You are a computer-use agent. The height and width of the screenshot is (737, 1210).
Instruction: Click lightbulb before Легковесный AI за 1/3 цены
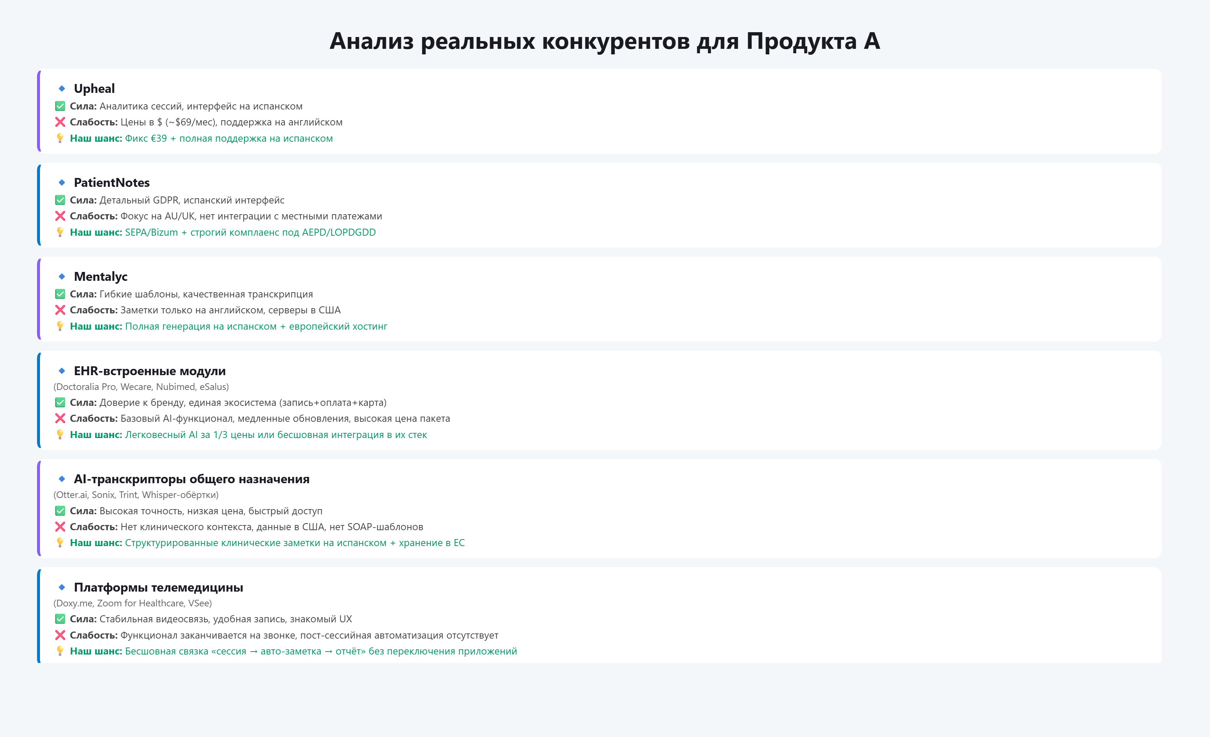tap(60, 435)
